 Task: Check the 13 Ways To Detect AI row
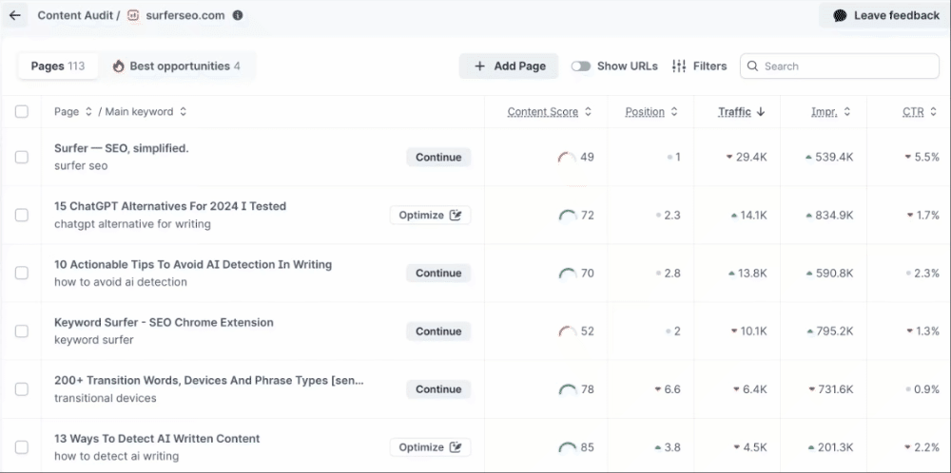pos(22,447)
